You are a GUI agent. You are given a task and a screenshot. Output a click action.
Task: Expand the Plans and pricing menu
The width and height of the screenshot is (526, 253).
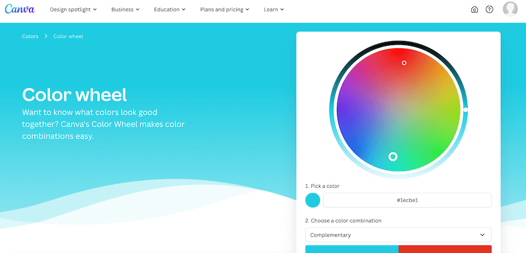point(225,9)
